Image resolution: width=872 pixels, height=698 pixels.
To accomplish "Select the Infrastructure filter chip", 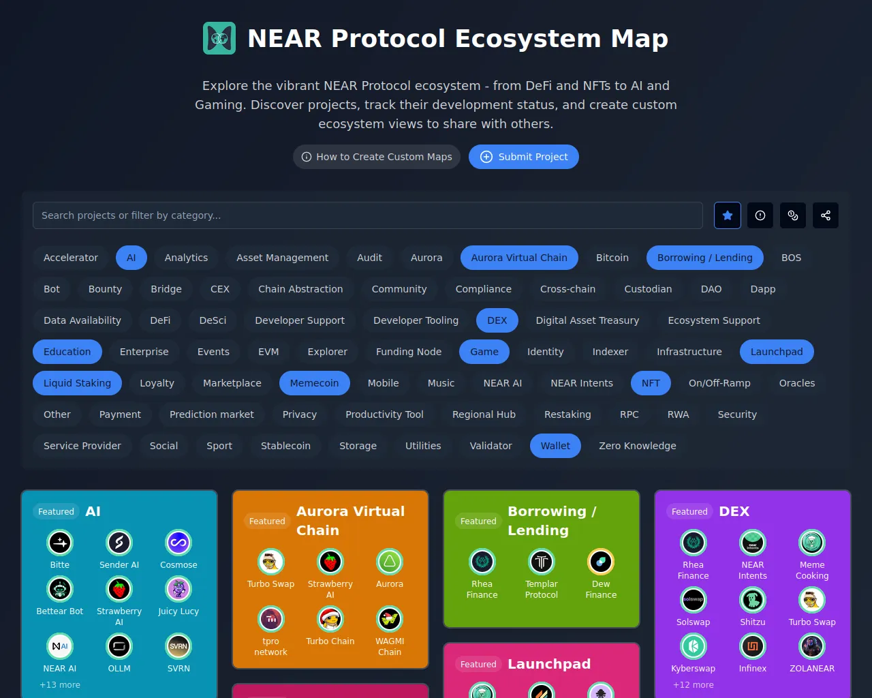I will (x=689, y=352).
